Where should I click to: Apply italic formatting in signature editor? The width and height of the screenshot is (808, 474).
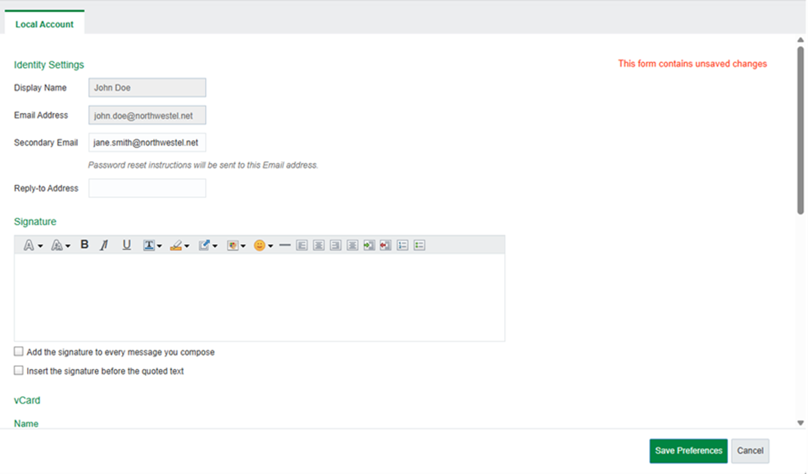[x=104, y=245]
